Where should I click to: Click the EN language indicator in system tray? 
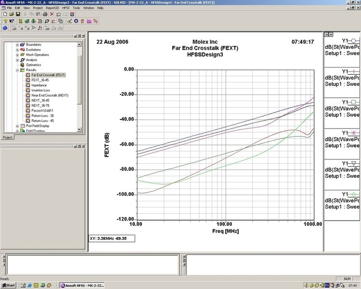tap(327, 286)
